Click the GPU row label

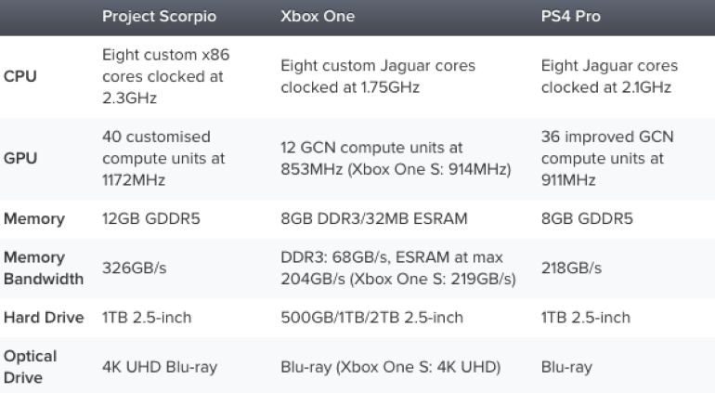[21, 158]
